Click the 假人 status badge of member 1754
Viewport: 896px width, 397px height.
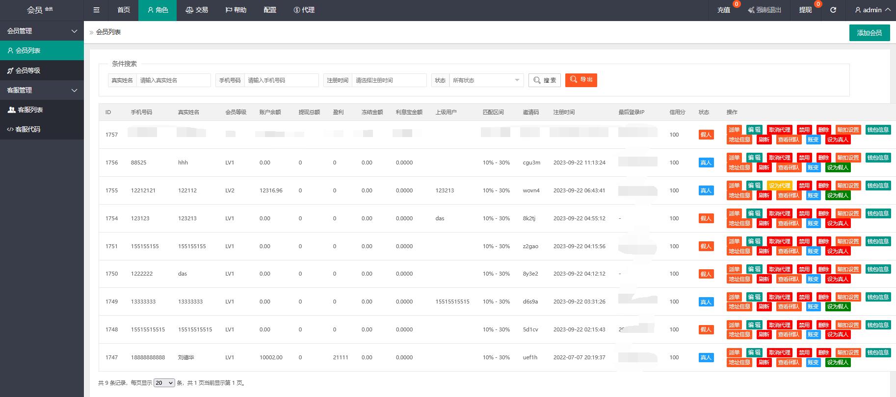tap(706, 218)
